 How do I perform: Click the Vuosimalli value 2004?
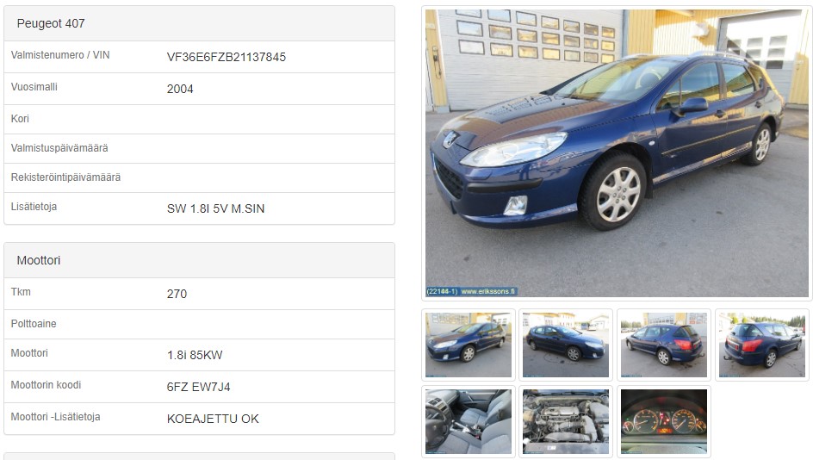[x=180, y=90]
